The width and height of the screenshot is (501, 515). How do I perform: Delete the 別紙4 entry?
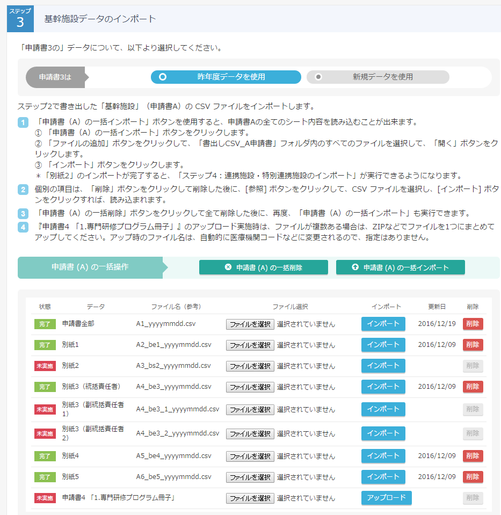[x=473, y=456]
